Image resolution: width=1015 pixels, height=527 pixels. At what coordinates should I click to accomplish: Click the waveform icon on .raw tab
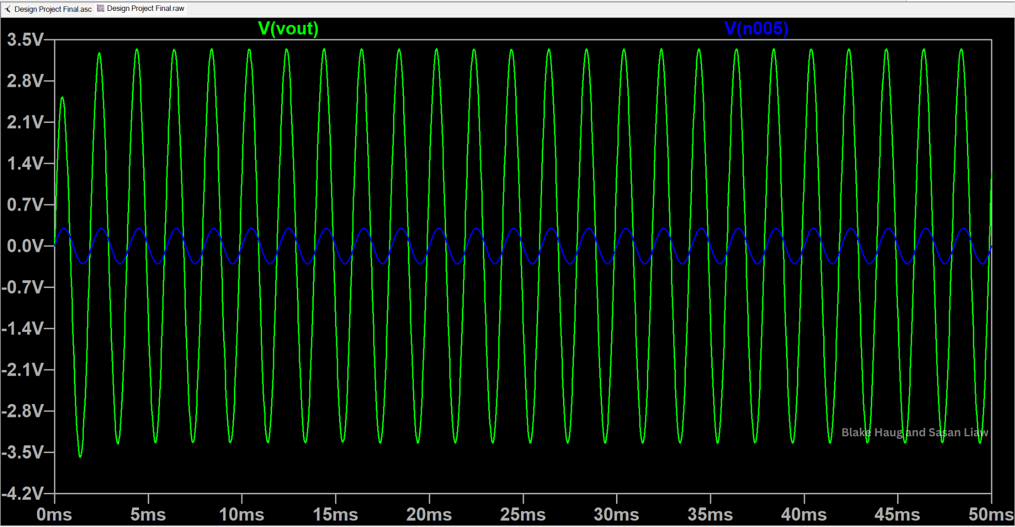pyautogui.click(x=101, y=8)
